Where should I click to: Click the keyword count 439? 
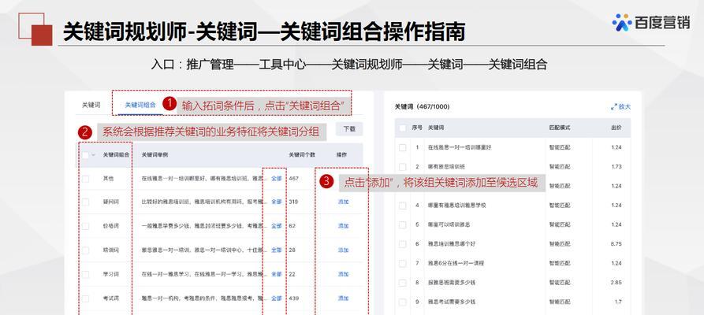coord(293,298)
